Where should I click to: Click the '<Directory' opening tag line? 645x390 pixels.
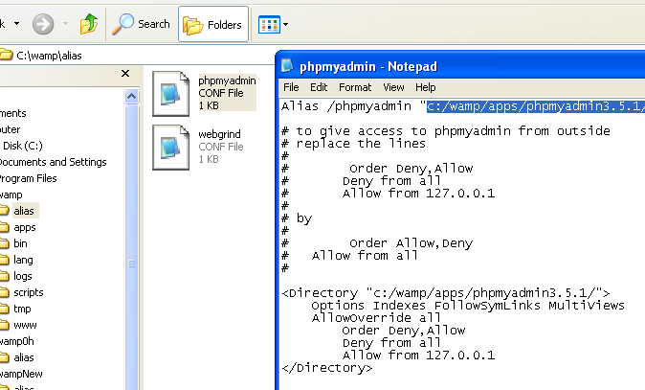[446, 293]
